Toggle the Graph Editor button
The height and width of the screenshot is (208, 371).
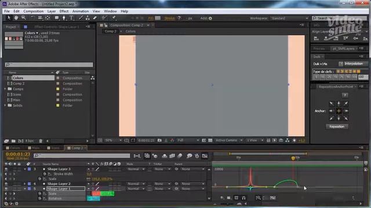pyautogui.click(x=205, y=155)
